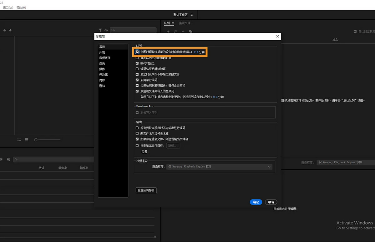
Task: Enable 检测到缺失项目时不对输出进行编码 checkbox
Action: point(137,128)
